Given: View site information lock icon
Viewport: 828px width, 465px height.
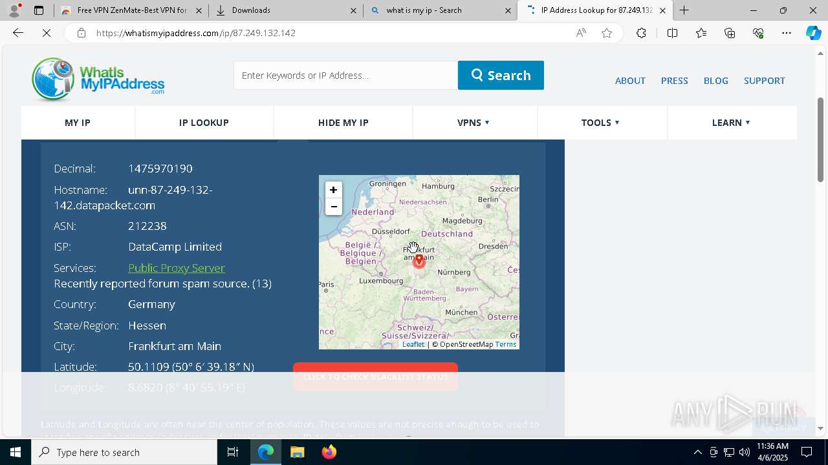Looking at the screenshot, I should pyautogui.click(x=82, y=33).
